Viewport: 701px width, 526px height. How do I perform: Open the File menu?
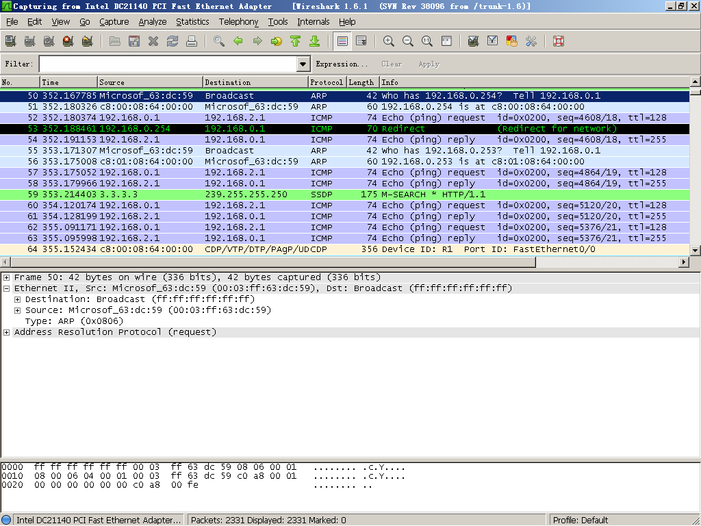tap(12, 22)
